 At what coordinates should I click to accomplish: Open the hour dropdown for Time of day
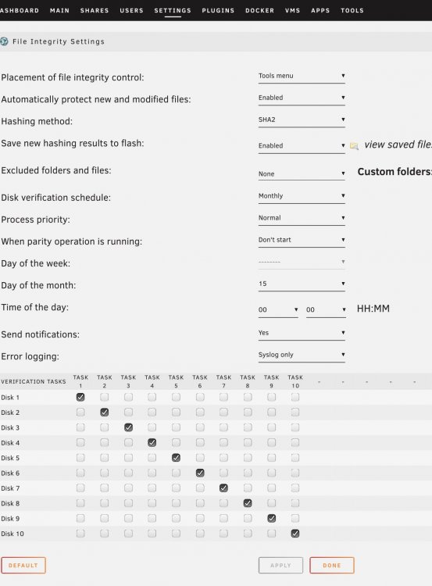click(278, 310)
